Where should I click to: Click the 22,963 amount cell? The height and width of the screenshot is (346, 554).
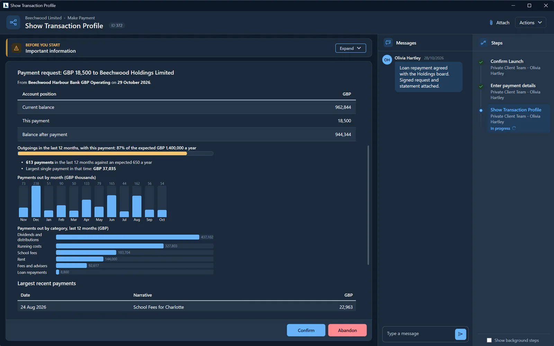point(346,307)
